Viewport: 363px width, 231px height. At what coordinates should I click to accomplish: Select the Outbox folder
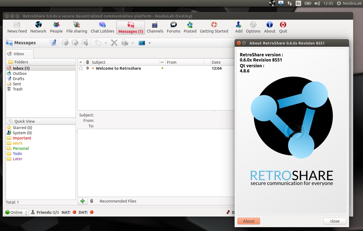pyautogui.click(x=20, y=74)
